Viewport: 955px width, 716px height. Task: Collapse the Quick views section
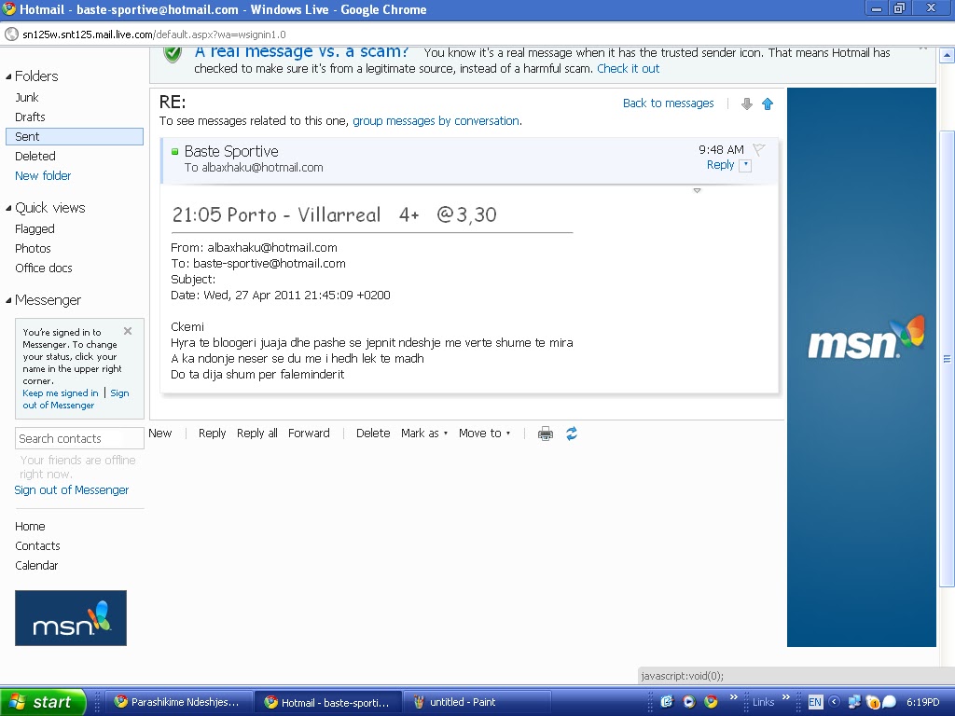click(x=8, y=208)
